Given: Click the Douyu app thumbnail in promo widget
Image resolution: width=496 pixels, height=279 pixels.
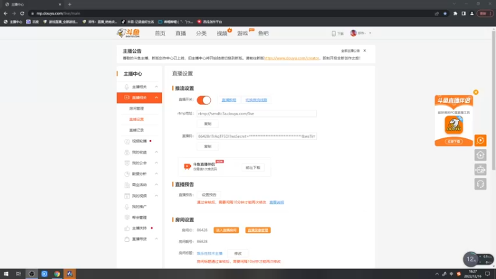Looking at the screenshot, I should point(454,125).
